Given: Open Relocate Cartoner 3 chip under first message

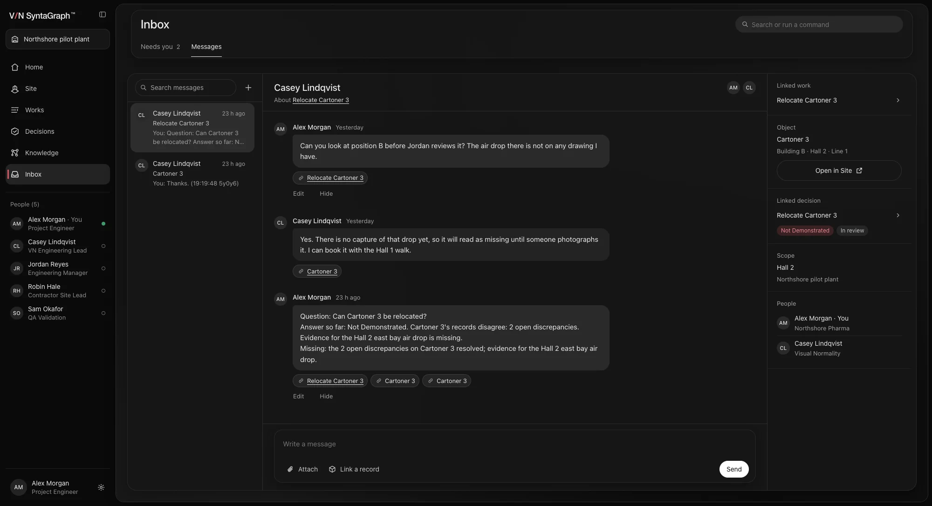Looking at the screenshot, I should click(x=330, y=178).
